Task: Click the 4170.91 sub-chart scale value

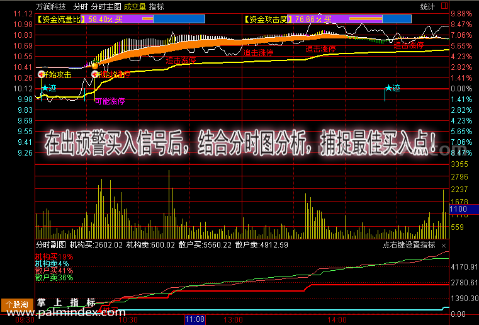Action: [465, 267]
